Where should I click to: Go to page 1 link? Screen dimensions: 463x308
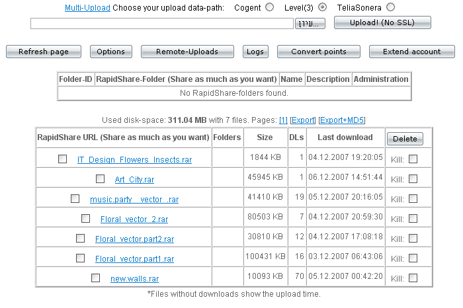283,120
